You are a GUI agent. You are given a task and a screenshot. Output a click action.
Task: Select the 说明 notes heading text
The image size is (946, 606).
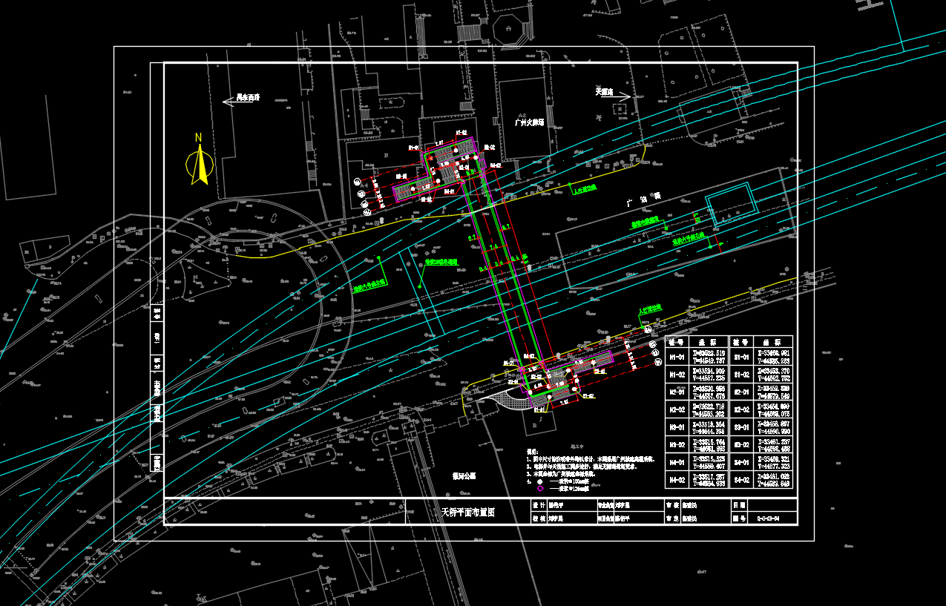pos(531,451)
